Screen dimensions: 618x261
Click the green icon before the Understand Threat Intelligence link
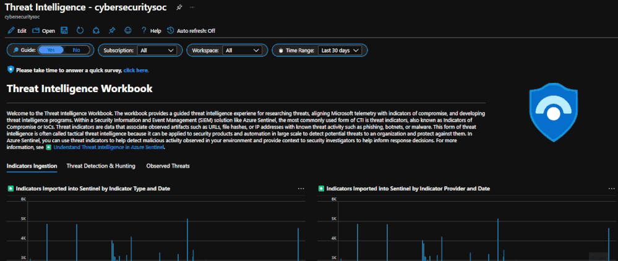[x=49, y=147]
